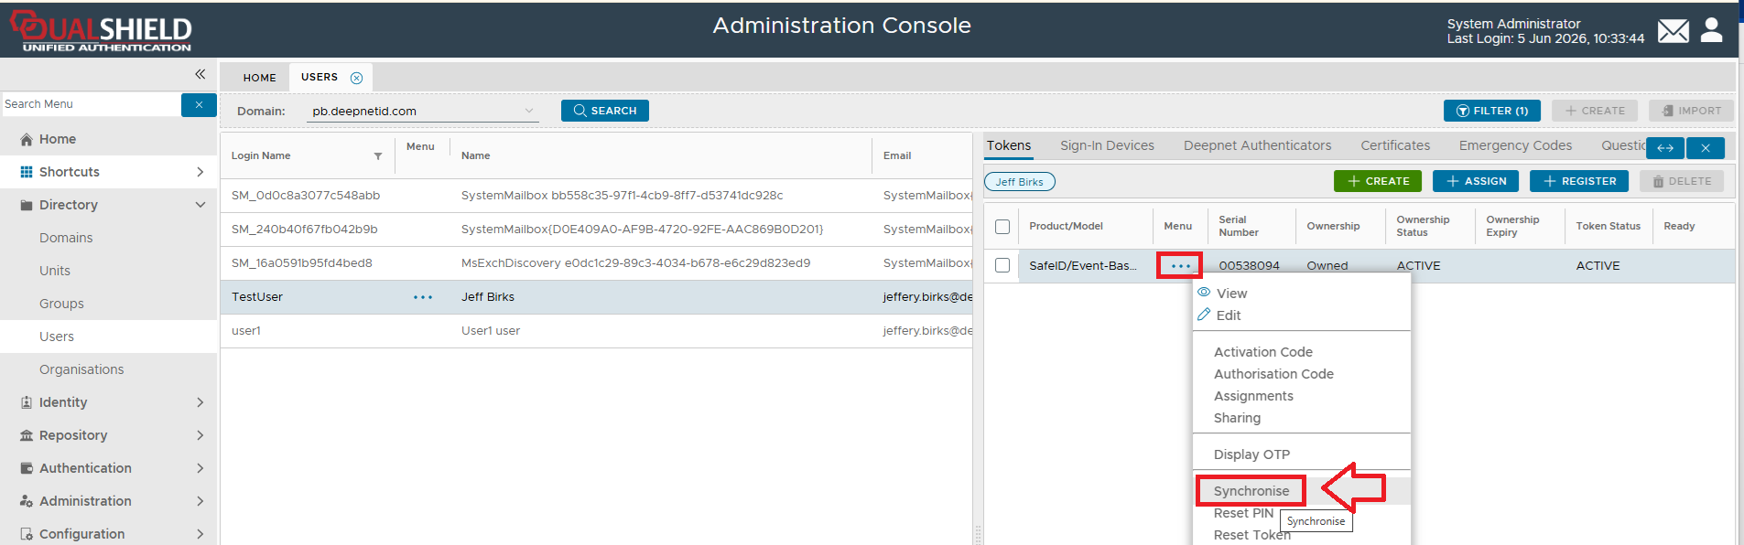
Task: Click the REGISTER token button
Action: pyautogui.click(x=1579, y=181)
